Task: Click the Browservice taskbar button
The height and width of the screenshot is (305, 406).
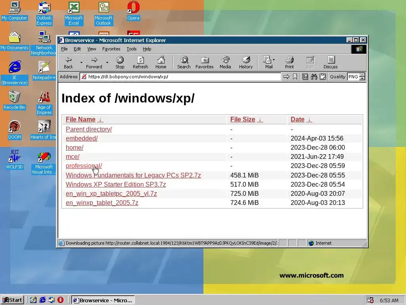Action: point(103,300)
